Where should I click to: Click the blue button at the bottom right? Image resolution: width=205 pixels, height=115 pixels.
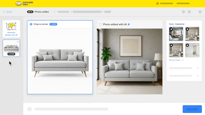click(x=192, y=109)
